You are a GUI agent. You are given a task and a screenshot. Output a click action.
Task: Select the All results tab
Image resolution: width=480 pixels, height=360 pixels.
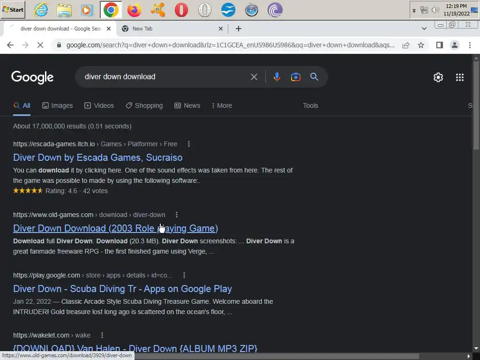22,105
